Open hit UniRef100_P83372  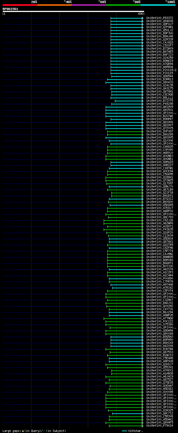tap(160, 18)
